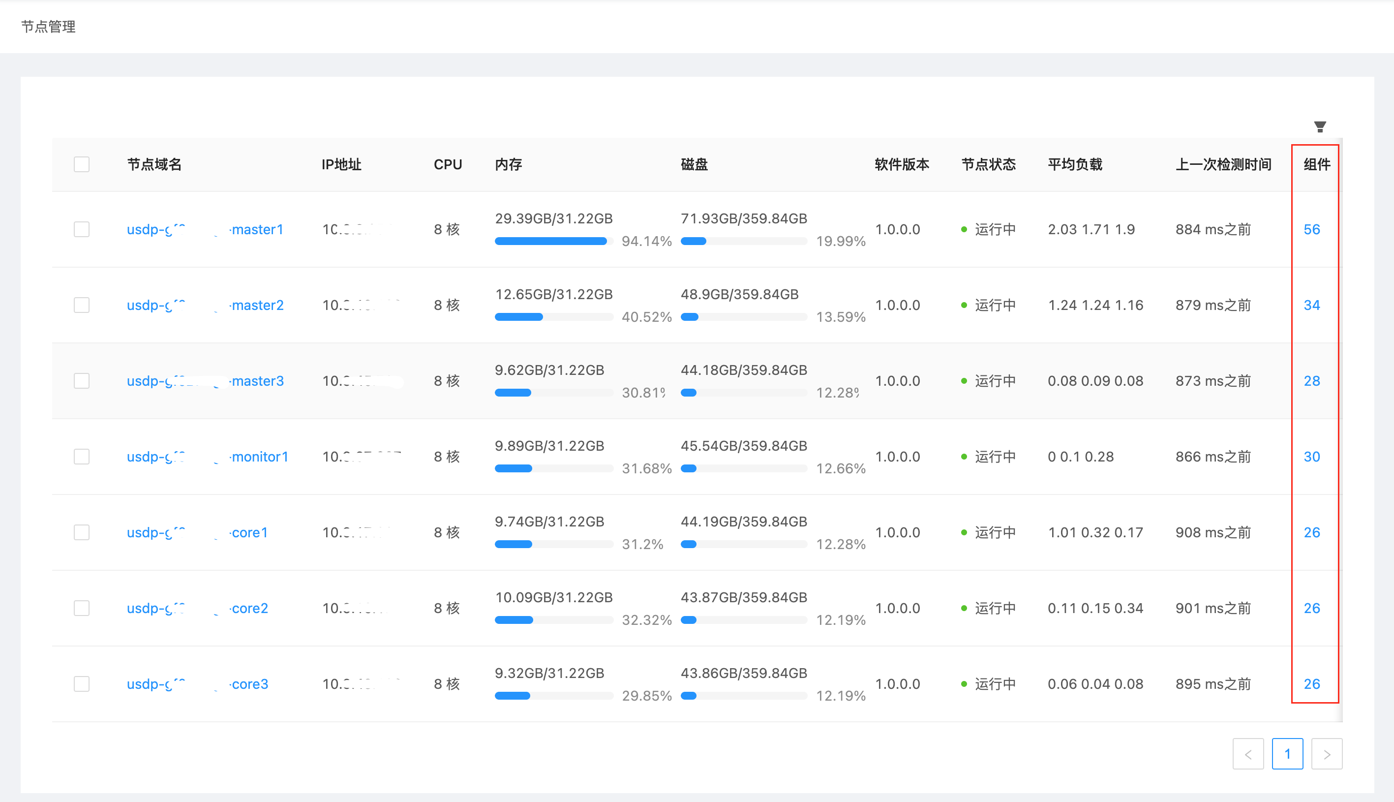This screenshot has height=802, width=1394.
Task: Click the monitor1 memory usage bar at 31.68%
Action: pos(554,468)
